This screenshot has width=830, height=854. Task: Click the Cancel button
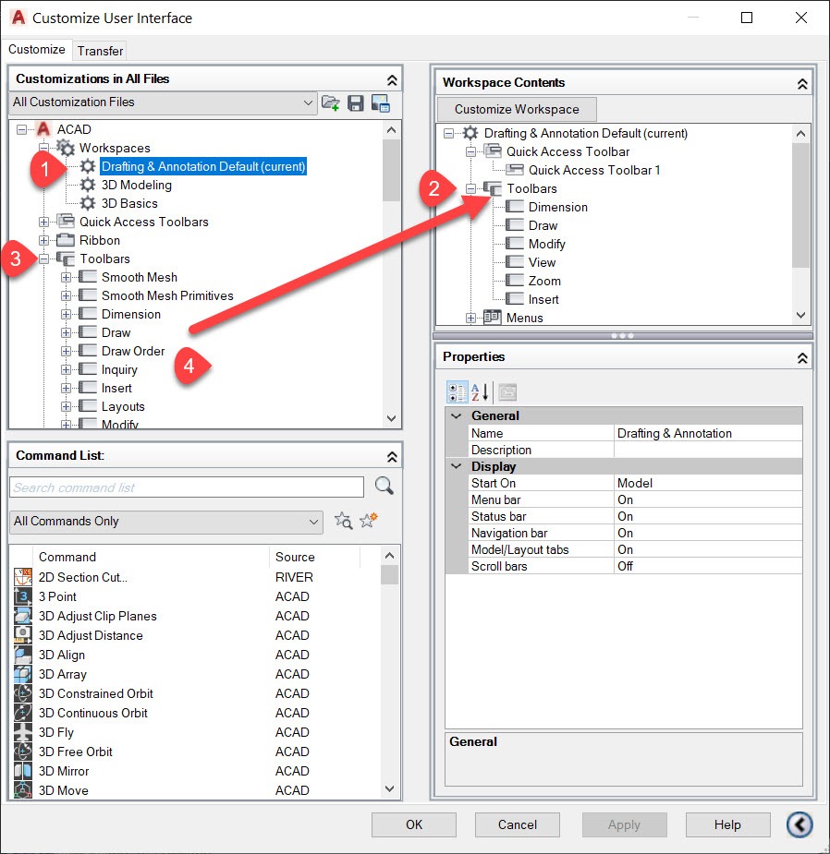pos(517,824)
